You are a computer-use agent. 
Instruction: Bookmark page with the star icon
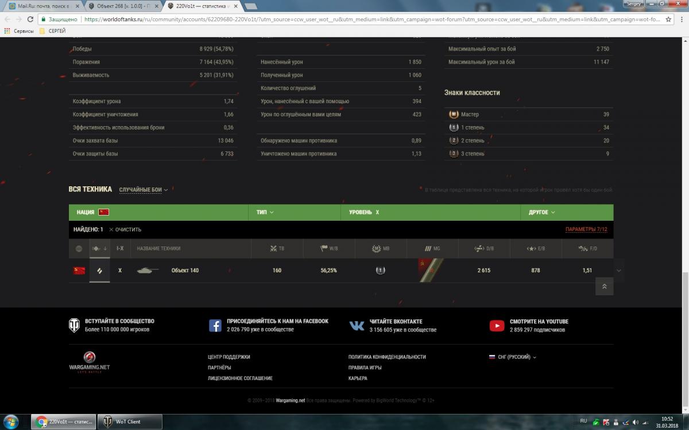[668, 19]
